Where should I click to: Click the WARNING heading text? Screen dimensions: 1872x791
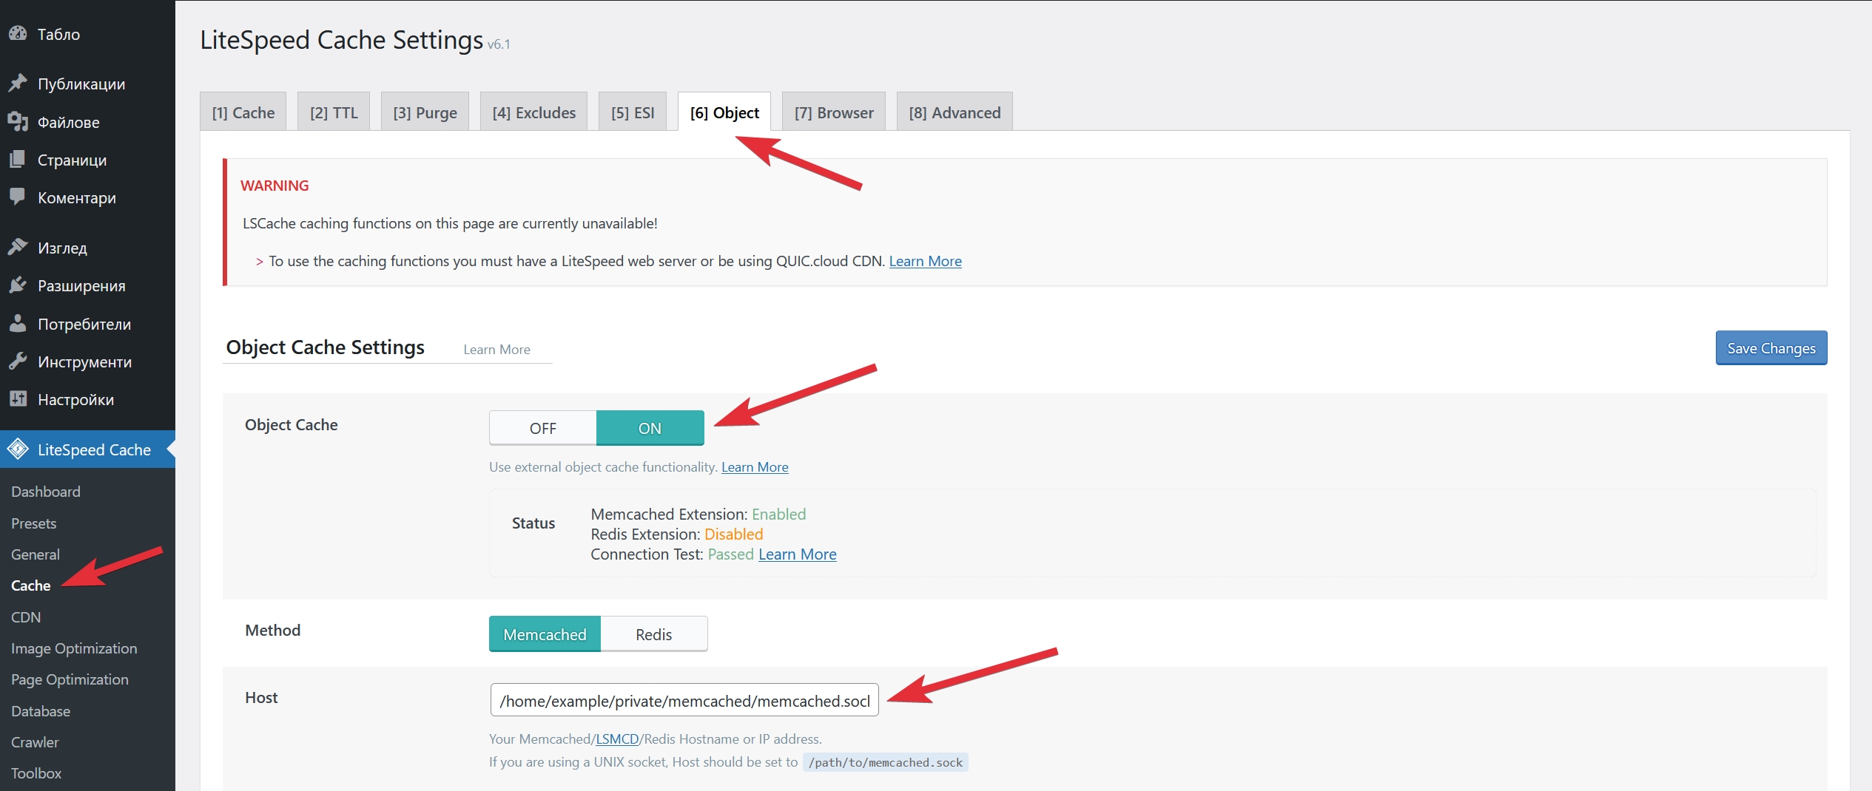coord(275,185)
